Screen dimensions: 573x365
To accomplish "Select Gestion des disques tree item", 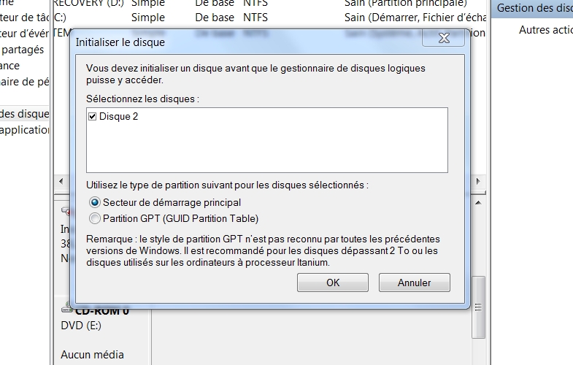I will [24, 114].
